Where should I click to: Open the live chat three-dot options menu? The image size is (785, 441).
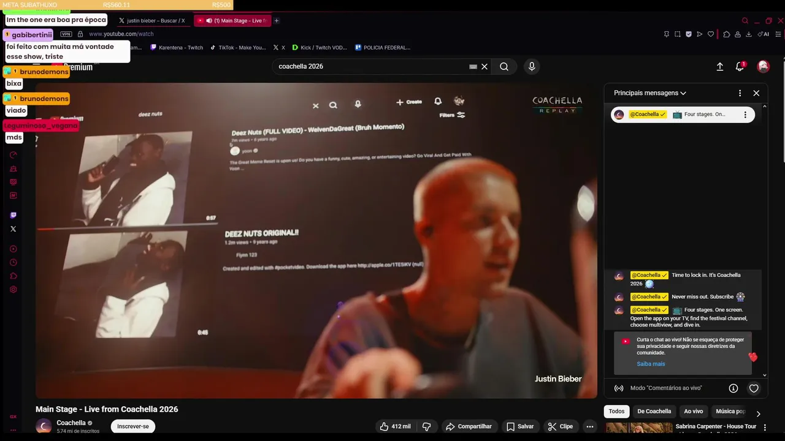pyautogui.click(x=740, y=93)
